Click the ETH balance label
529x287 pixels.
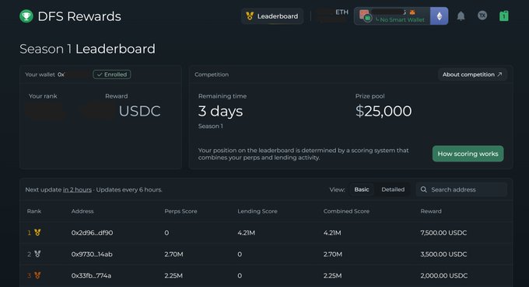(342, 12)
